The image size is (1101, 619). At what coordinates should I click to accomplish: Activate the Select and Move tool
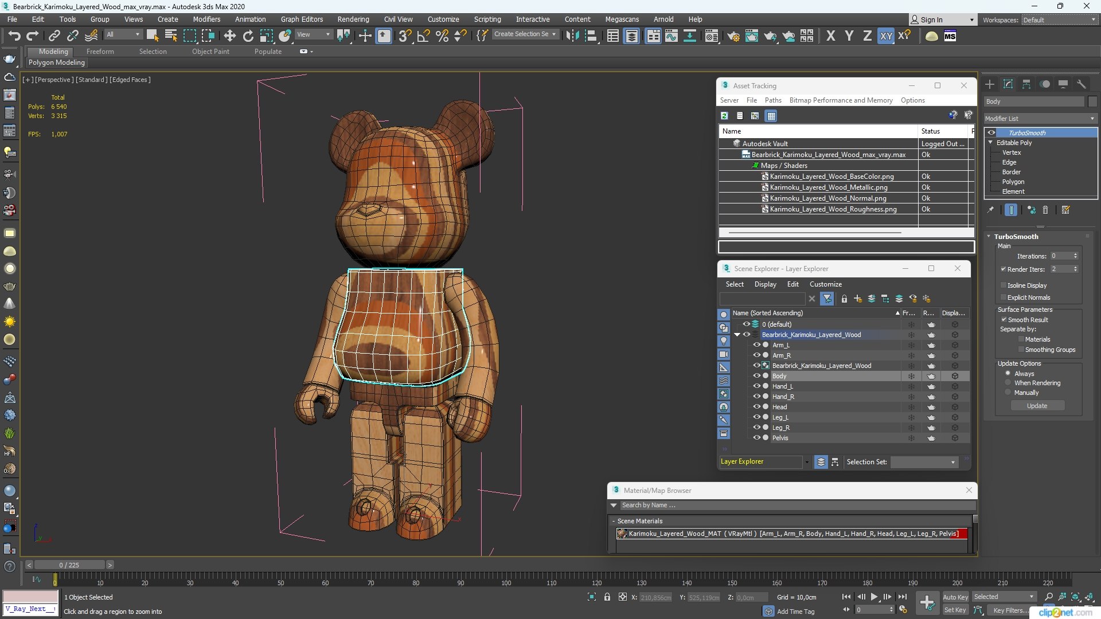pos(229,36)
